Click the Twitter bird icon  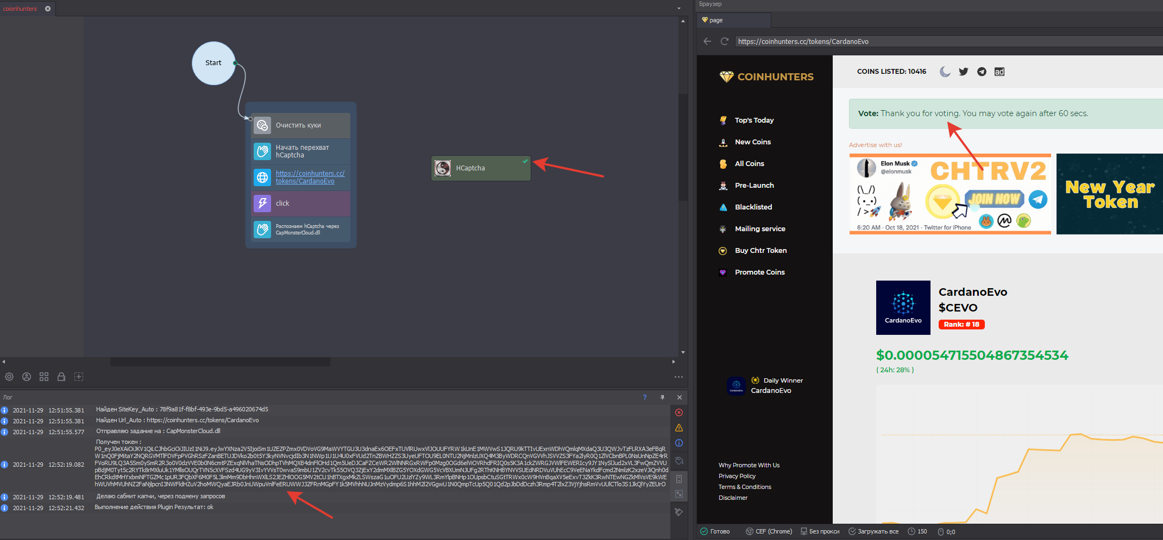[963, 72]
